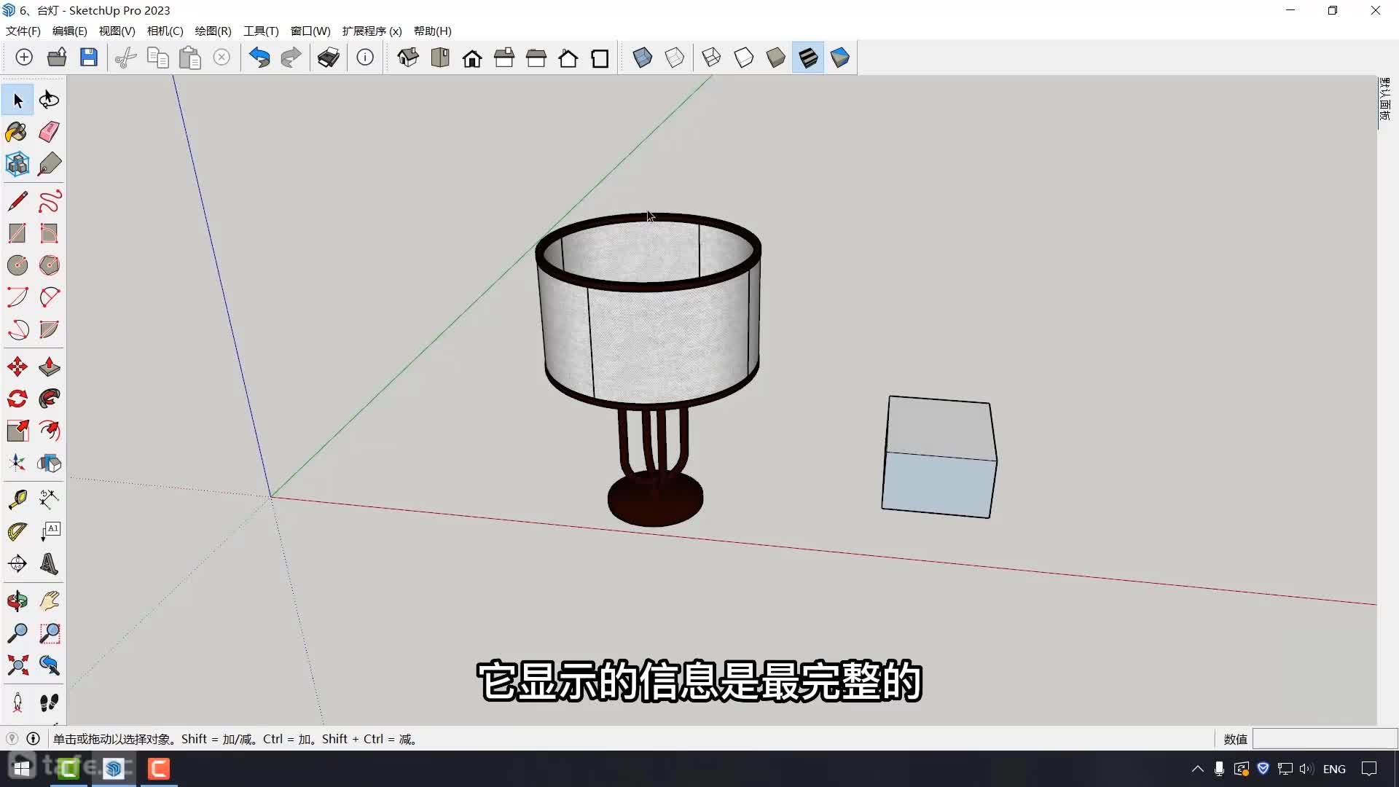Save the model with the disk icon

[x=89, y=58]
